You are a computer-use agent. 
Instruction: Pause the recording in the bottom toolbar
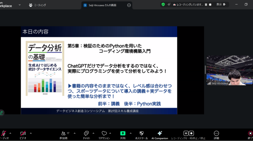click(x=186, y=133)
